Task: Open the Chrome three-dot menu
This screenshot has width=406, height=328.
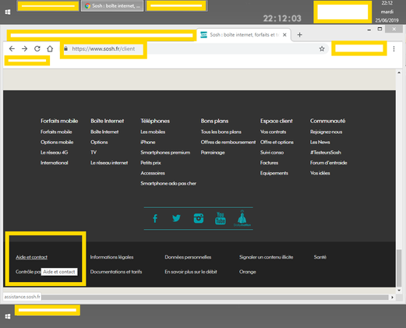Action: (394, 49)
